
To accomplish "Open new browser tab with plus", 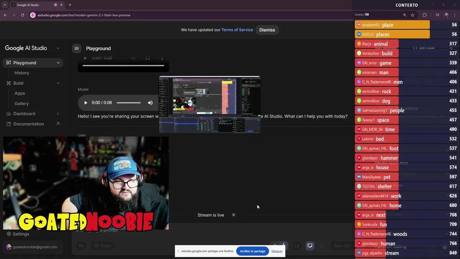I will 70,5.
